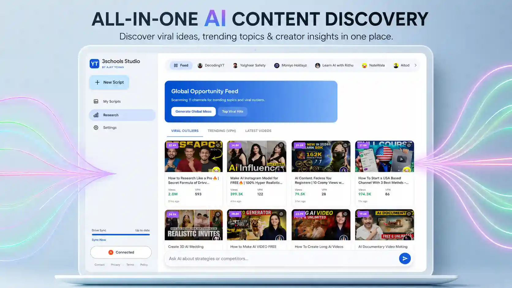Screen dimensions: 512x288
Task: Open AI Documentary Video Making thumbnail
Action: click(x=385, y=225)
